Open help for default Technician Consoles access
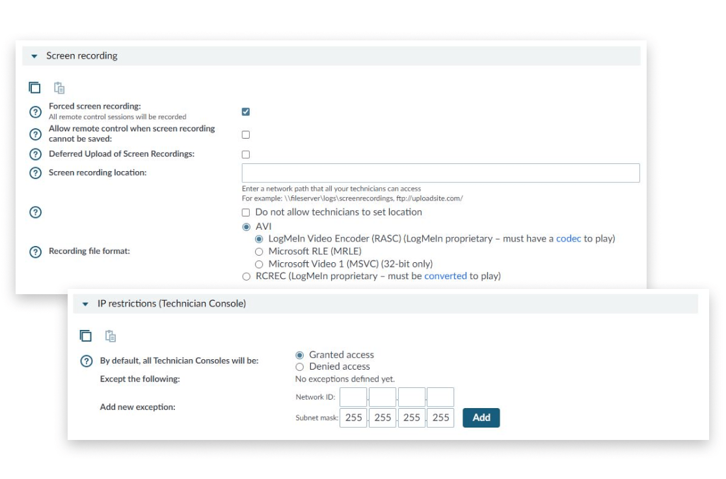 point(86,361)
